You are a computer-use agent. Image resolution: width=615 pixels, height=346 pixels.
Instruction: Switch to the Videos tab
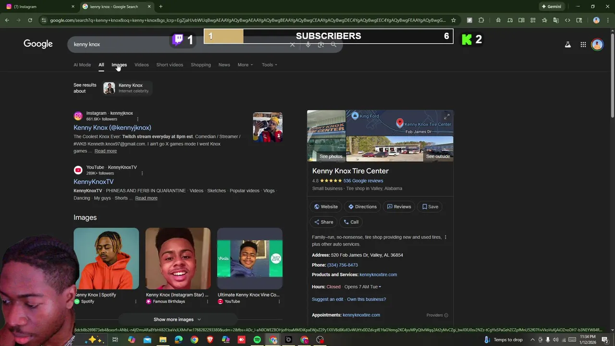click(x=141, y=65)
